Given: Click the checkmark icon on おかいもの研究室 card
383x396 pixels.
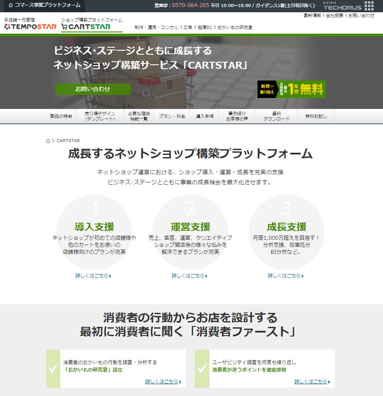Looking at the screenshot, I should [53, 369].
